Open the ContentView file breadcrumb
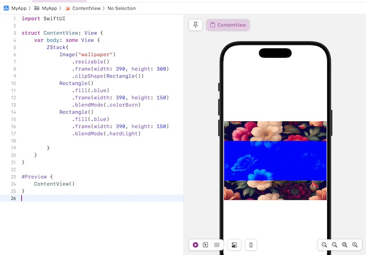The image size is (366, 255). (86, 8)
